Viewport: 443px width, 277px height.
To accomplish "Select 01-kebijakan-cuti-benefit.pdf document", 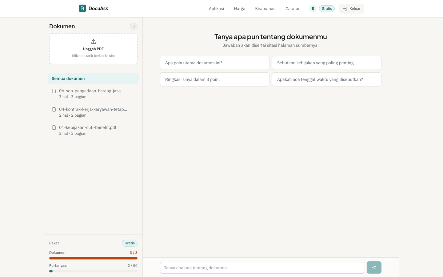I will coord(93,130).
